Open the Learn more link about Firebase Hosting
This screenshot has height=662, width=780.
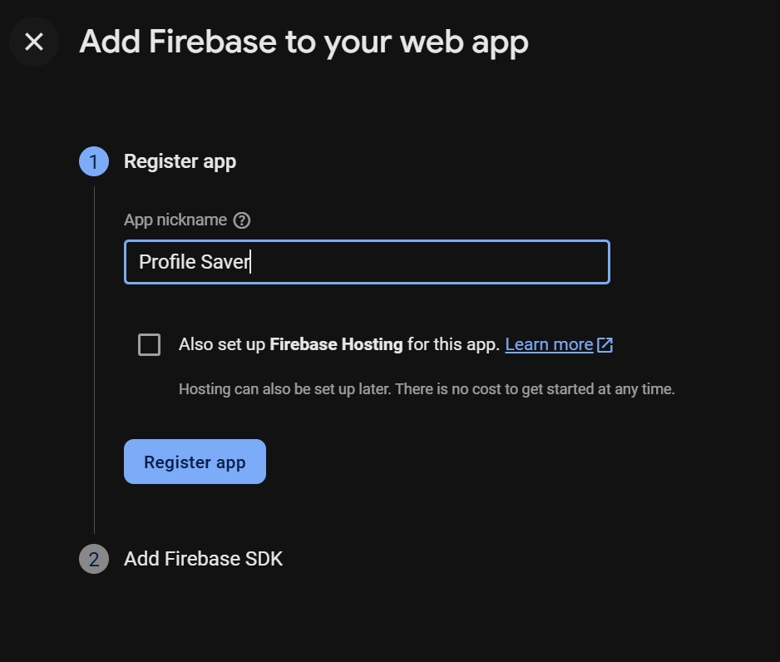[x=549, y=343]
